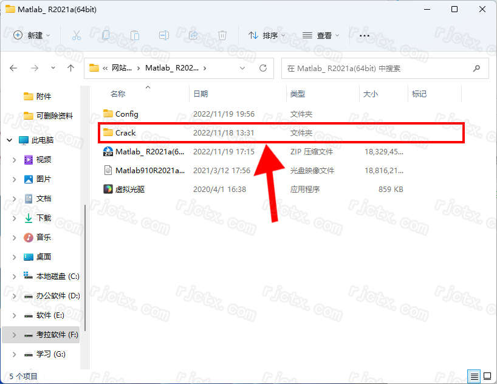497x384 pixels.
Task: Open the 查看 view menu
Action: click(321, 35)
